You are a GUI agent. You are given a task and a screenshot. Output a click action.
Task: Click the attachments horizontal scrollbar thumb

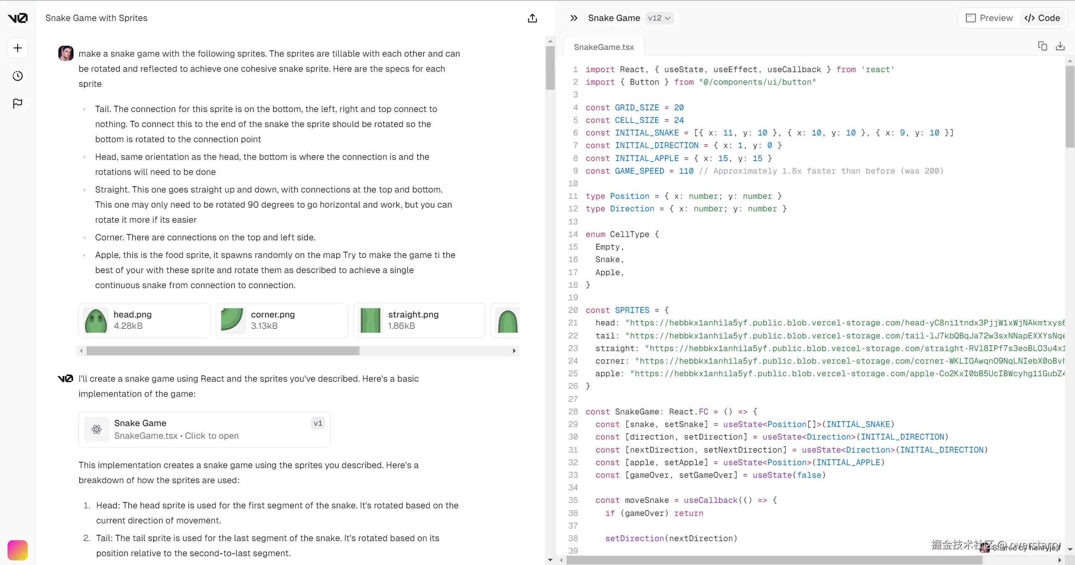point(223,351)
